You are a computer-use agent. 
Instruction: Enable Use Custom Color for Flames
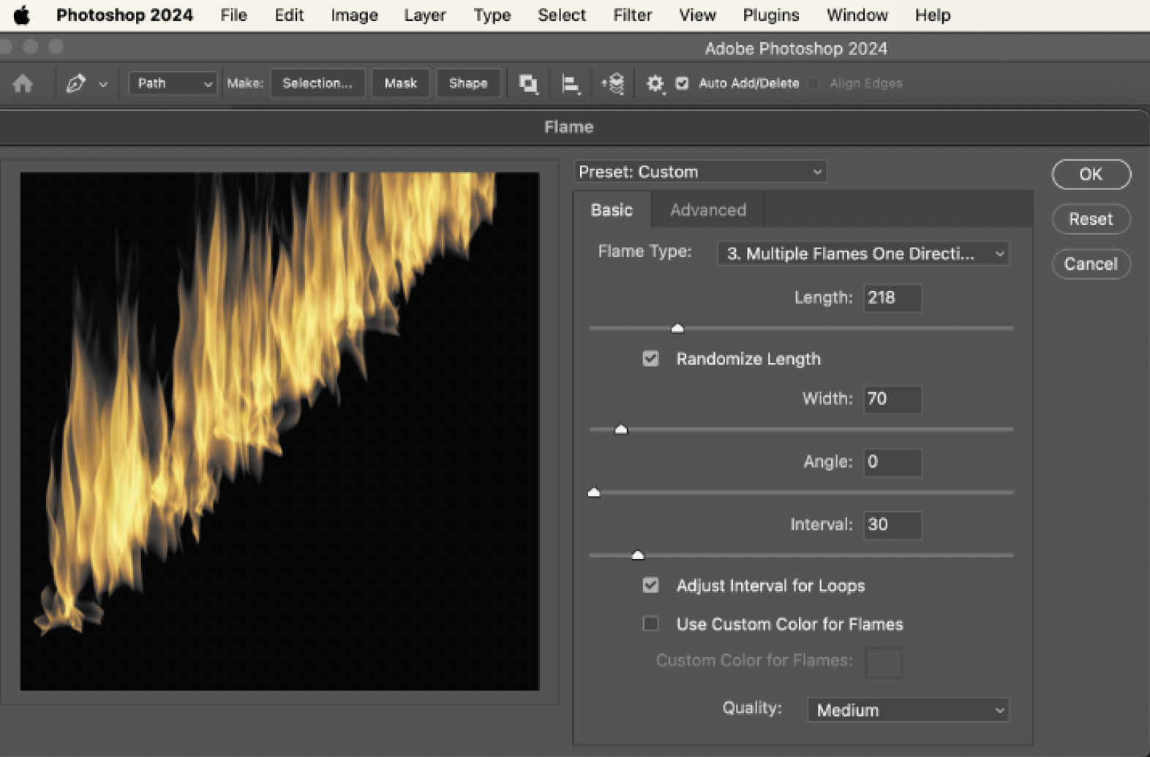coord(650,624)
